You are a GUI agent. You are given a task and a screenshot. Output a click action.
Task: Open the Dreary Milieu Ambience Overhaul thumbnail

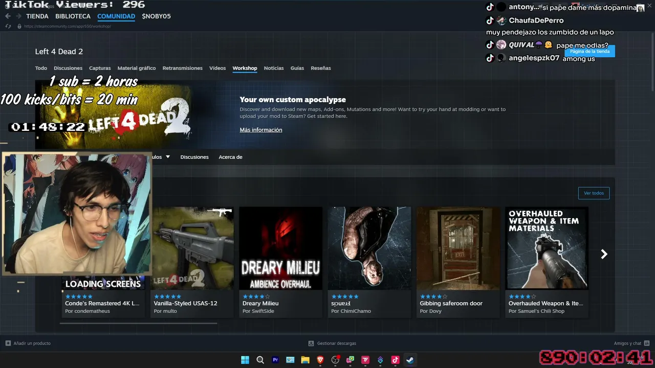[x=281, y=248]
